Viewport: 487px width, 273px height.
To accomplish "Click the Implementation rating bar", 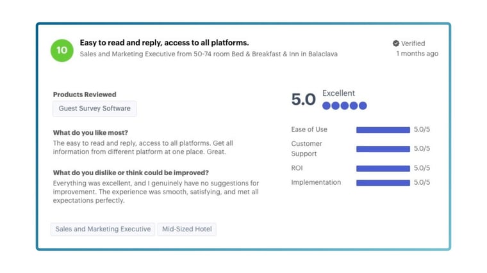I will 383,183.
